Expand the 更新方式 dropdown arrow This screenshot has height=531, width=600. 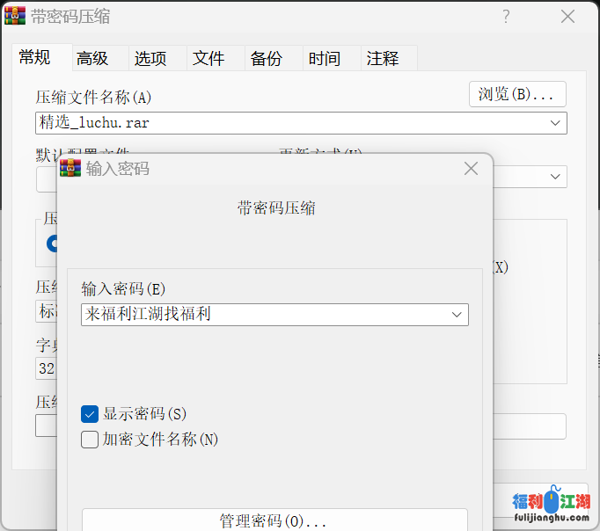pyautogui.click(x=555, y=177)
